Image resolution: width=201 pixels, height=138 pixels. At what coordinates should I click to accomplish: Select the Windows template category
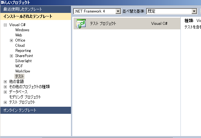pyautogui.click(x=22, y=30)
